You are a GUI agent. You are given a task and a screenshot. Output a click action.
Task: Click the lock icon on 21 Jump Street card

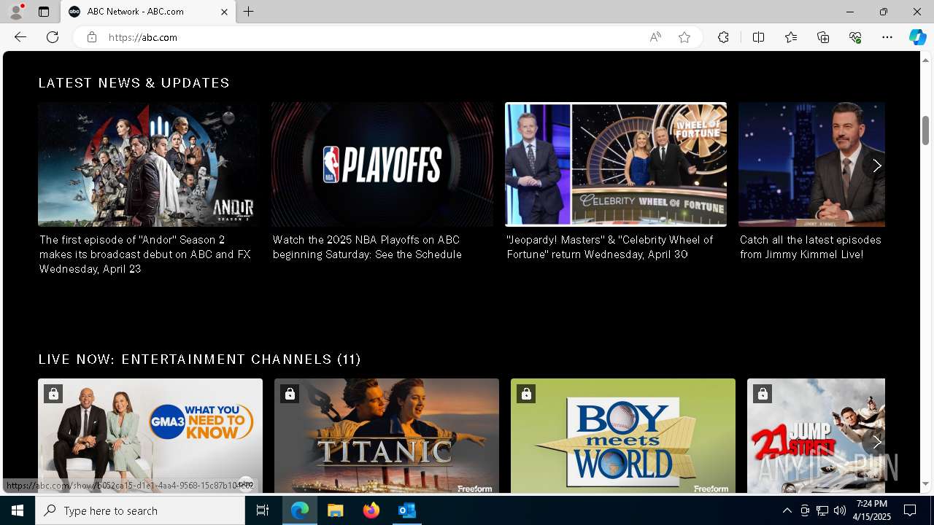tap(763, 394)
